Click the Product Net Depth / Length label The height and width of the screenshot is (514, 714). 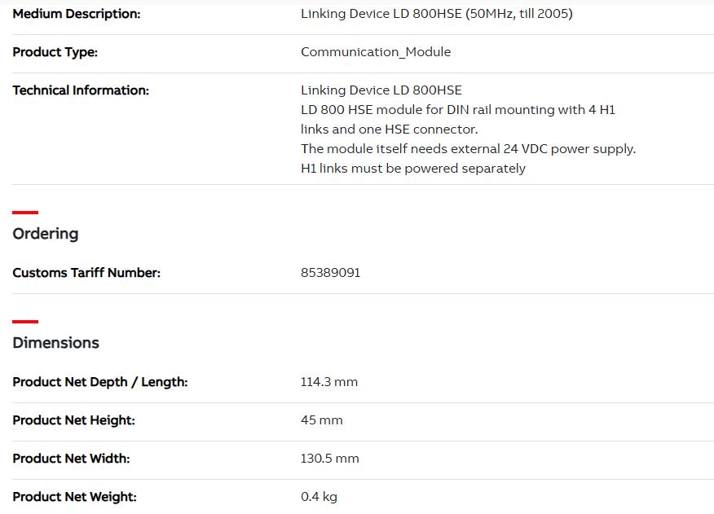pos(100,382)
